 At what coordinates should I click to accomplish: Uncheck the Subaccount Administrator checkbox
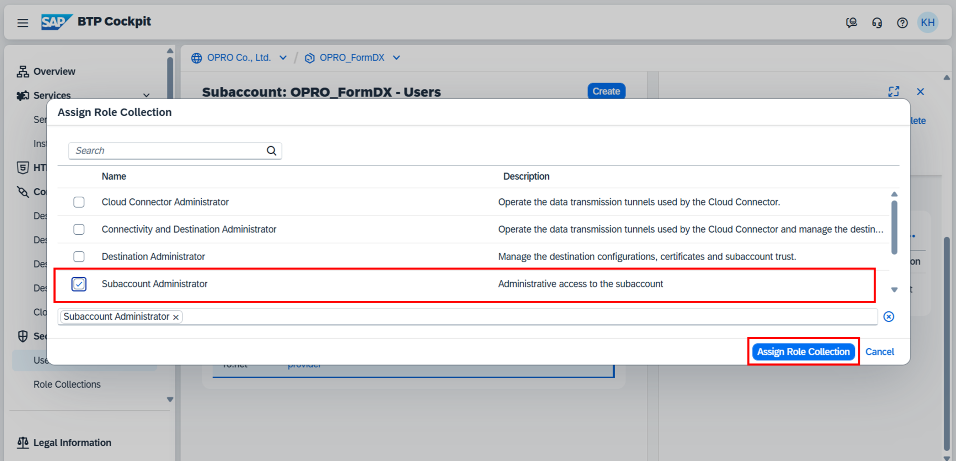tap(79, 284)
